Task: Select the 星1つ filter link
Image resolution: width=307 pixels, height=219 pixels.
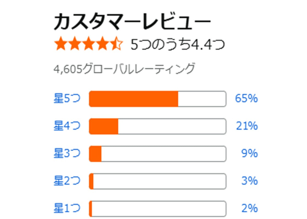Action: pyautogui.click(x=67, y=208)
